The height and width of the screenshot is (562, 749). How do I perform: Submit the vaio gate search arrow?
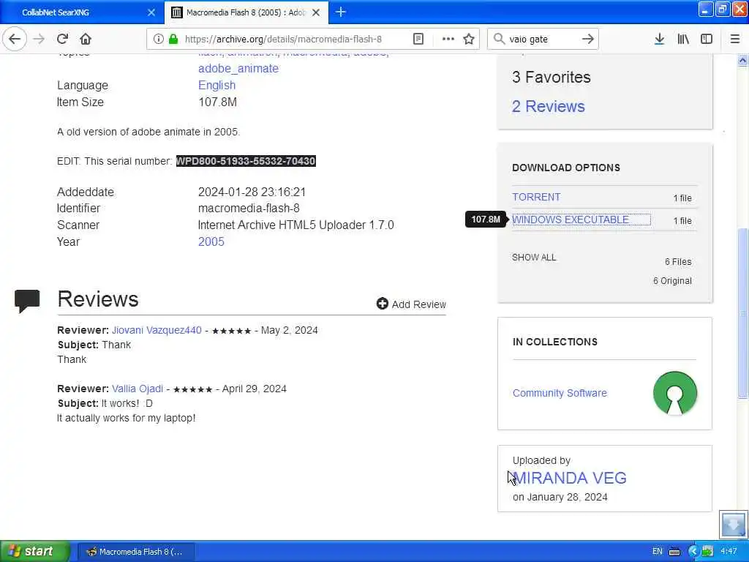tap(588, 39)
